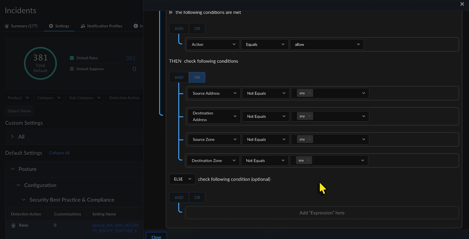This screenshot has height=239, width=469.
Task: Click the Default Raise legend swatch
Action: coord(72,58)
